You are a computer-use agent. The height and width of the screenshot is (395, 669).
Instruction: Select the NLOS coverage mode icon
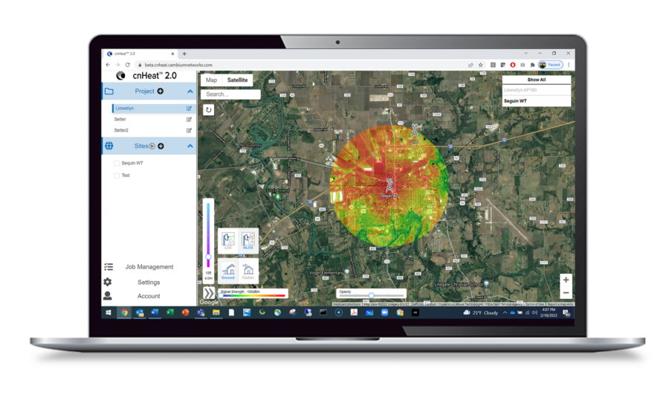[x=248, y=240]
